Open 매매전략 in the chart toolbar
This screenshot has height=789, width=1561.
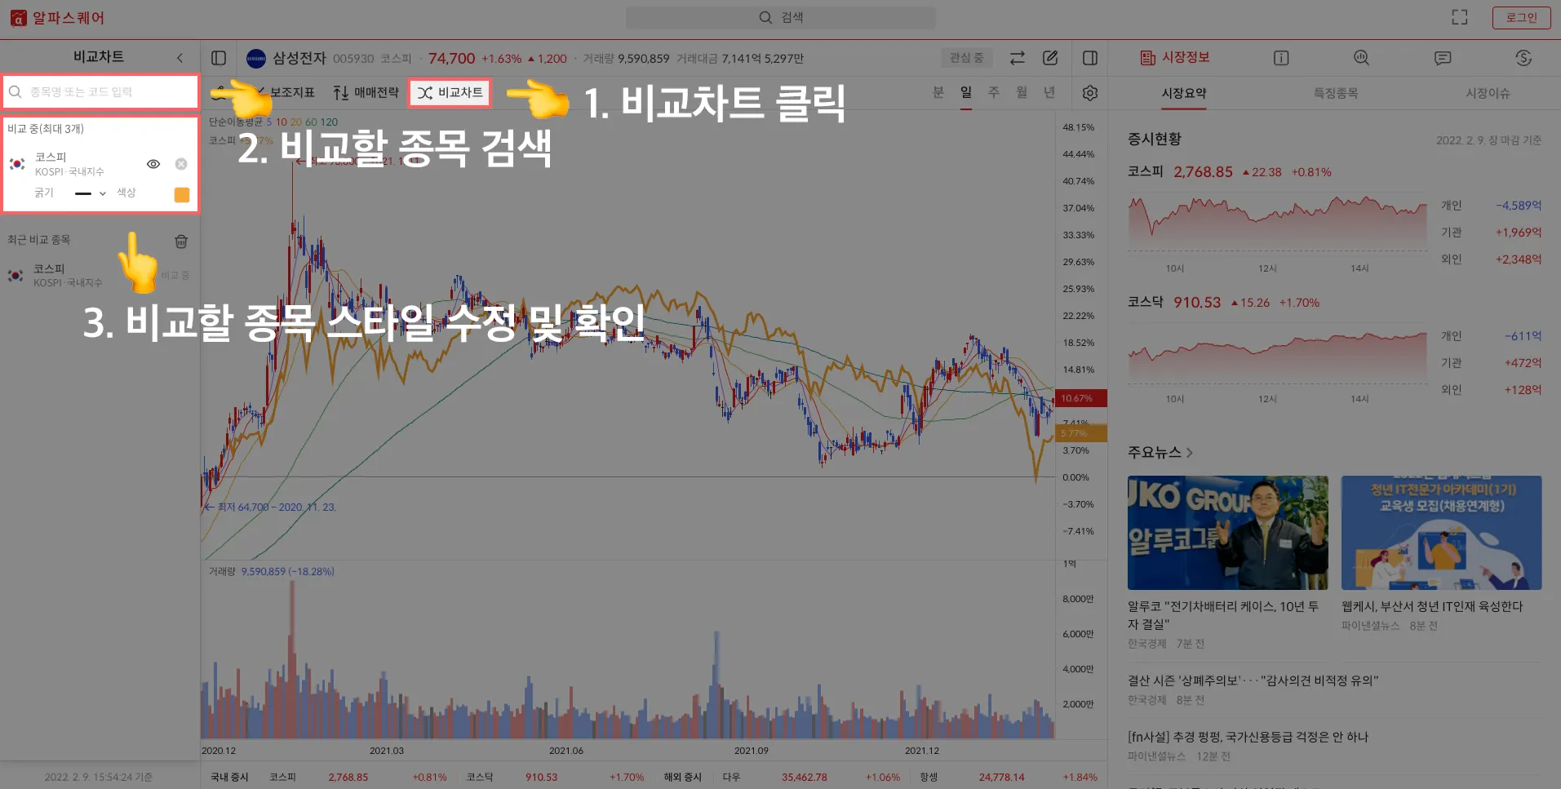click(x=366, y=93)
